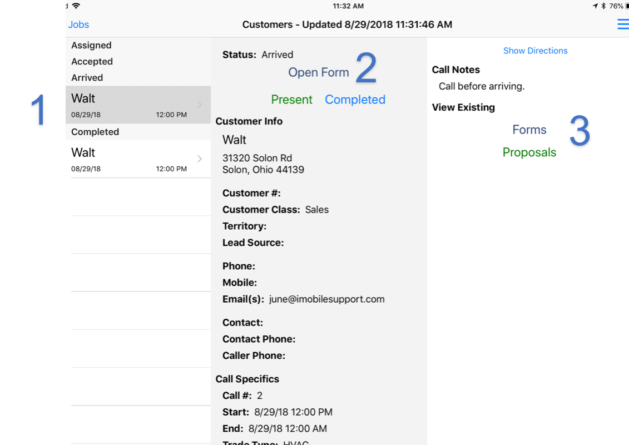Click the View Existing heading
The width and height of the screenshot is (629, 445).
[463, 107]
